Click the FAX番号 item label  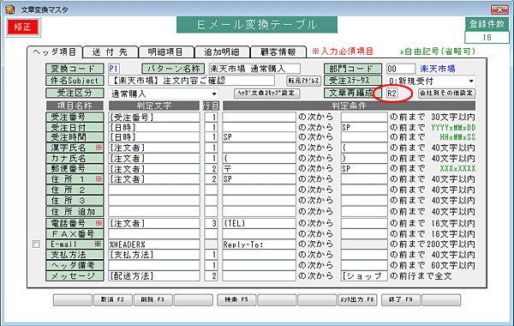(x=75, y=234)
